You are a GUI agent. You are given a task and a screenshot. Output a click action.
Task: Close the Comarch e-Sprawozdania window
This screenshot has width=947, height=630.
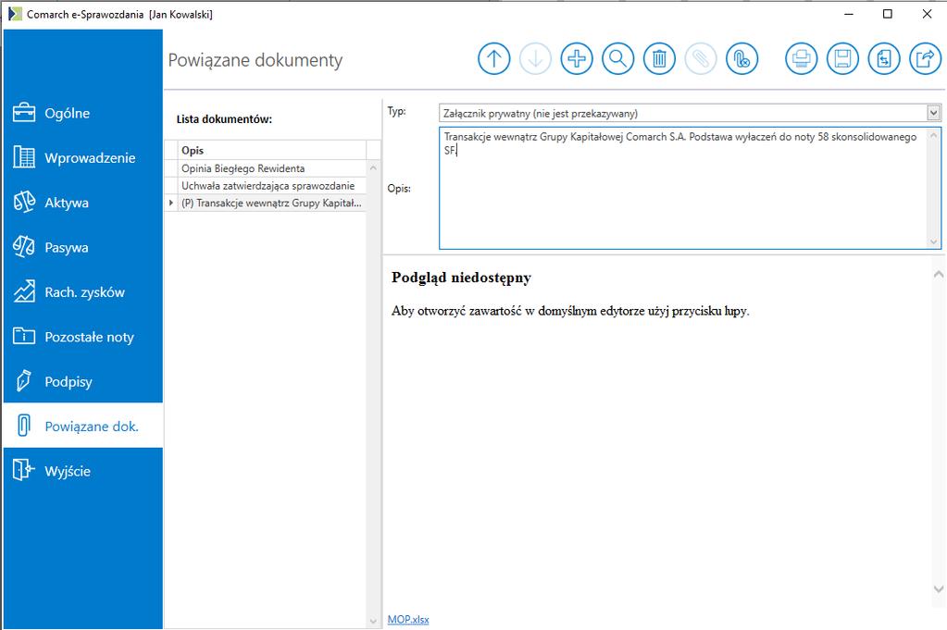(x=927, y=14)
